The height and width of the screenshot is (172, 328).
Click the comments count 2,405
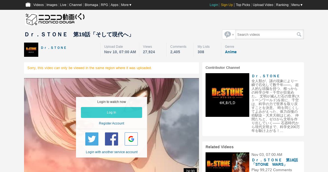175,52
